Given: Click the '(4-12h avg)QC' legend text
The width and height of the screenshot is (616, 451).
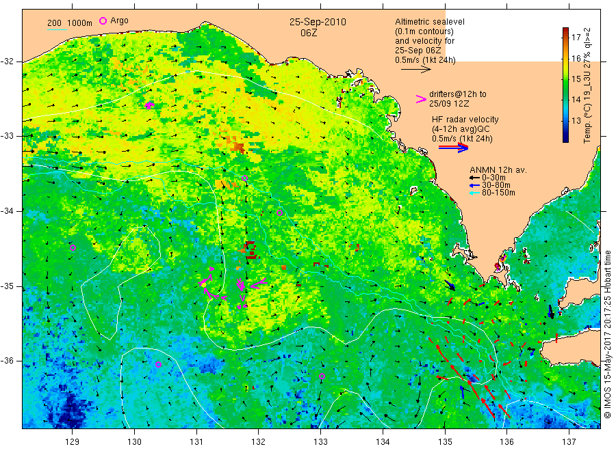Looking at the screenshot, I should (461, 129).
